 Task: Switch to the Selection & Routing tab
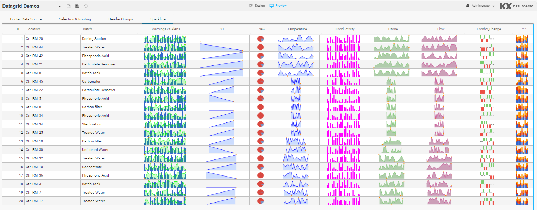(x=75, y=19)
